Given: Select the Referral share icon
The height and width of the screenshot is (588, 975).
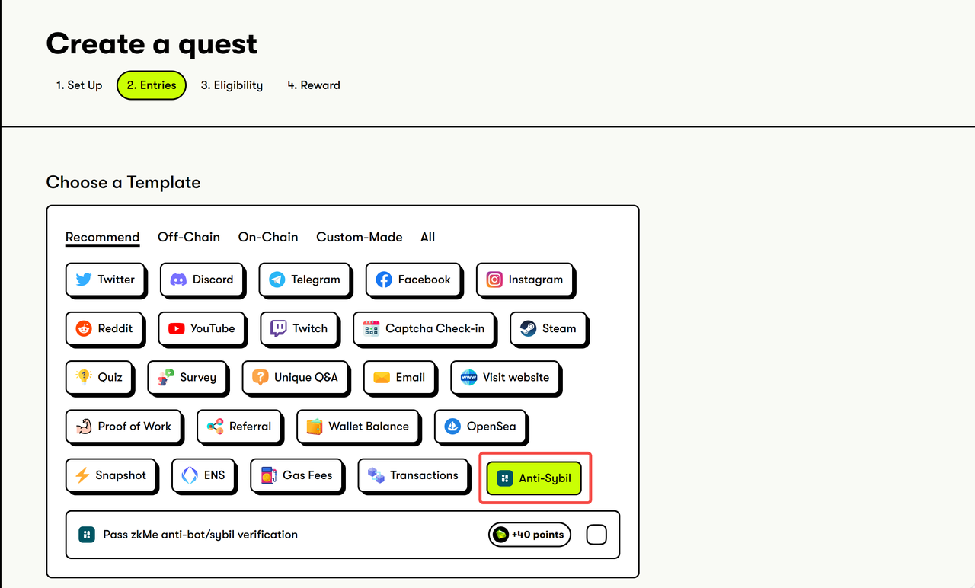Looking at the screenshot, I should coord(215,426).
